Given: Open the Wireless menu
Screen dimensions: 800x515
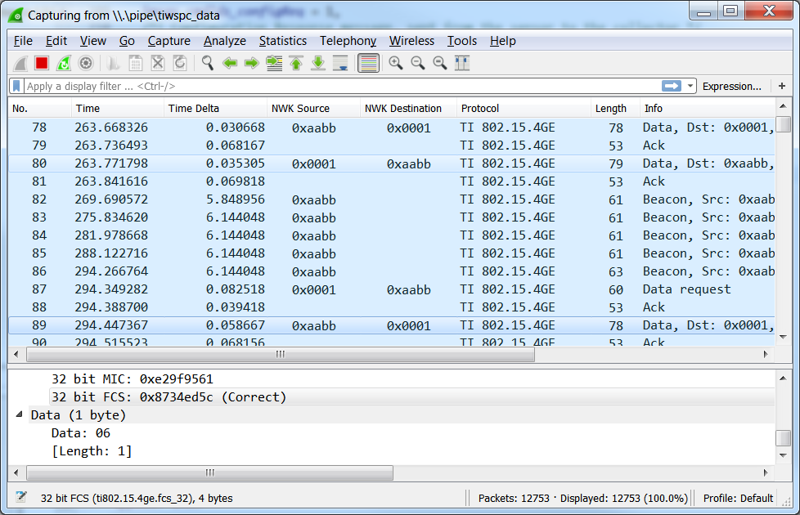Looking at the screenshot, I should (411, 41).
